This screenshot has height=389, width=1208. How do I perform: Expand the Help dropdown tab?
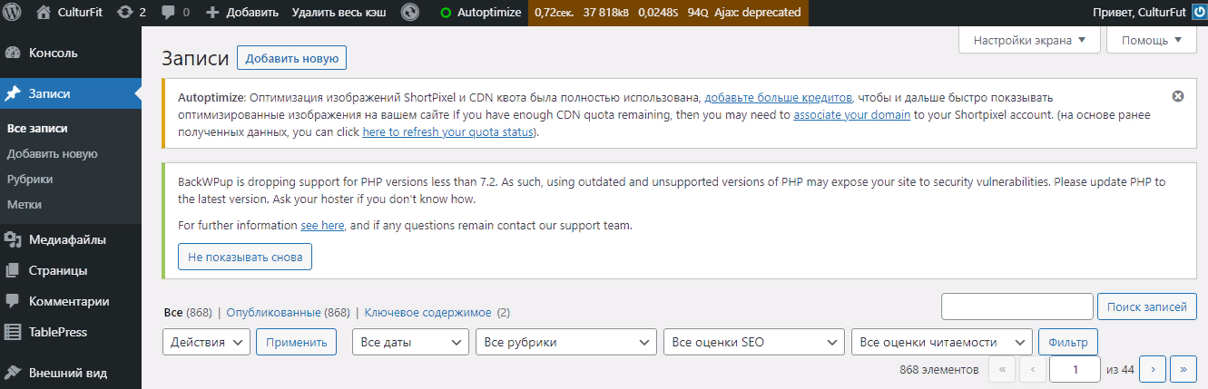pyautogui.click(x=1151, y=40)
